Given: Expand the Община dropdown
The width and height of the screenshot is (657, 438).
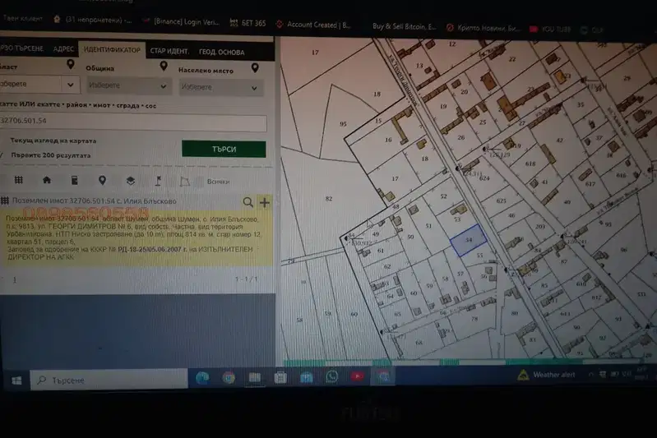Looking at the screenshot, I should point(127,85).
